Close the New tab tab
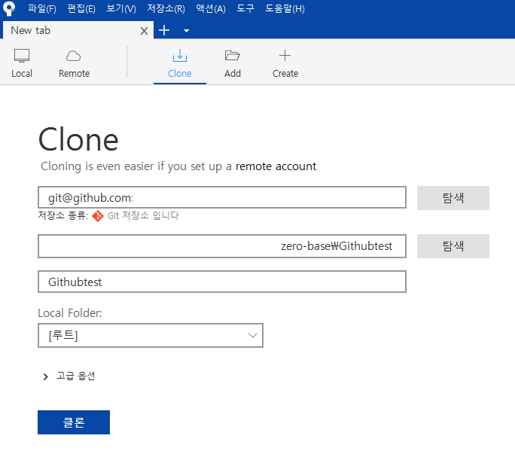This screenshot has height=463, width=515. 144,31
